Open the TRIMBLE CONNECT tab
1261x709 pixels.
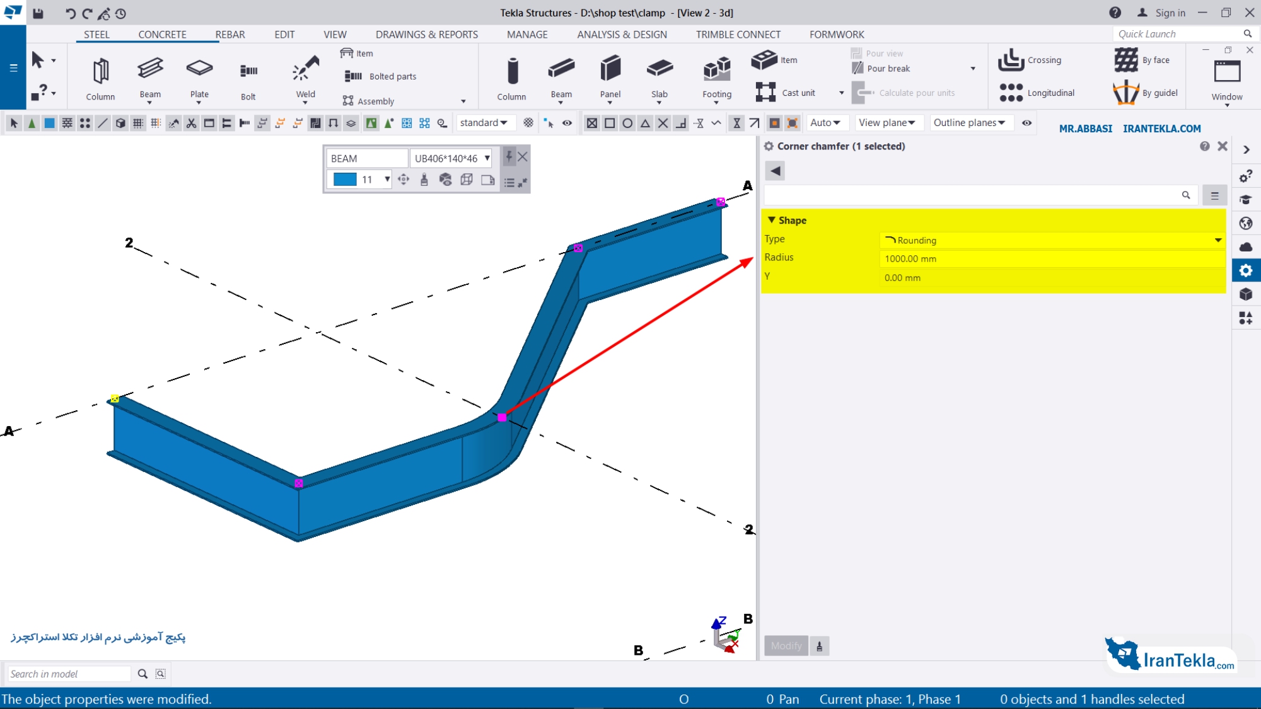tap(738, 35)
